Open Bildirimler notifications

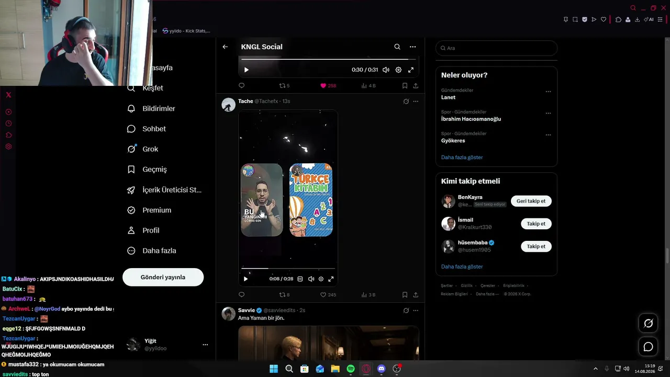(151, 108)
